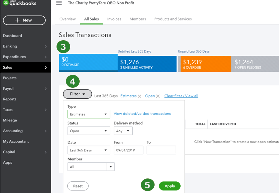The image size is (279, 194).
Task: Switch to the Members tab
Action: (x=138, y=19)
